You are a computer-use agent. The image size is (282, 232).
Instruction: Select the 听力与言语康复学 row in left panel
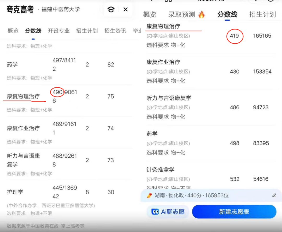pos(69,164)
